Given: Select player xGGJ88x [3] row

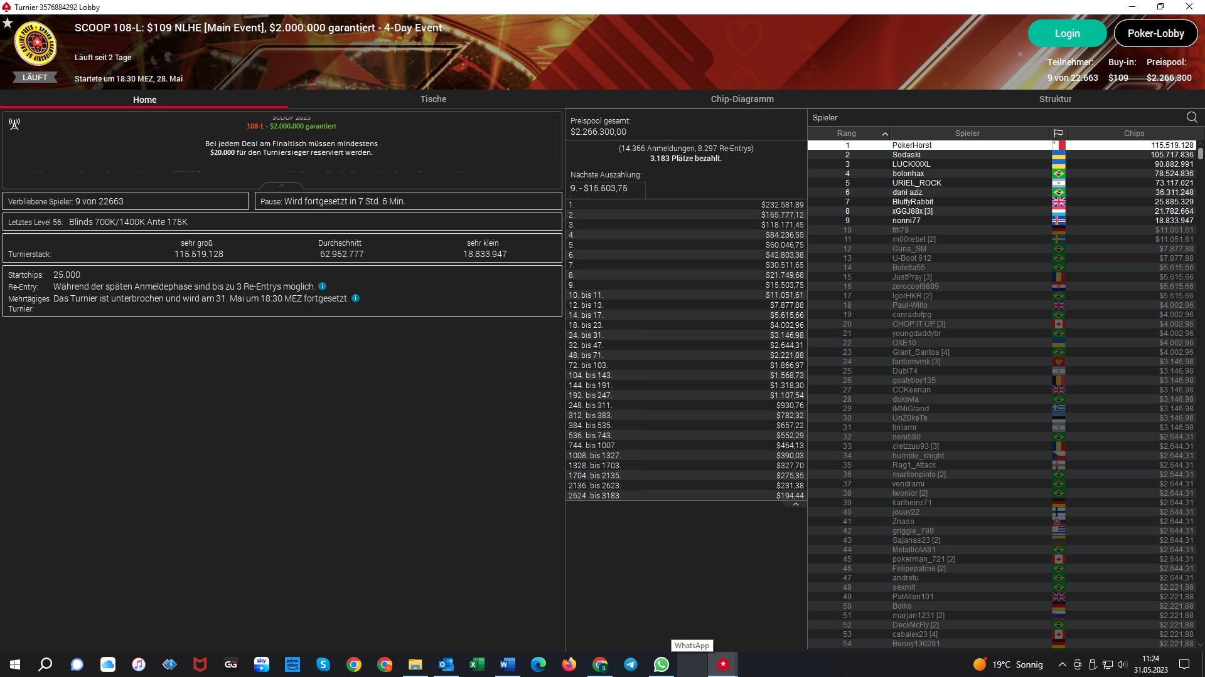Looking at the screenshot, I should tap(1002, 211).
